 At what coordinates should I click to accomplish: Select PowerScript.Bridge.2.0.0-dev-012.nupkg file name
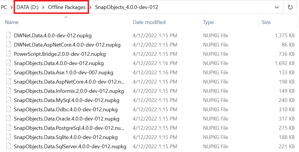[60, 54]
